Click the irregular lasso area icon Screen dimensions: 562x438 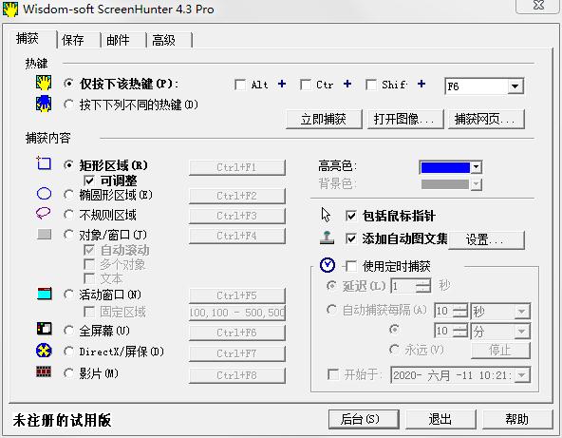coord(44,213)
